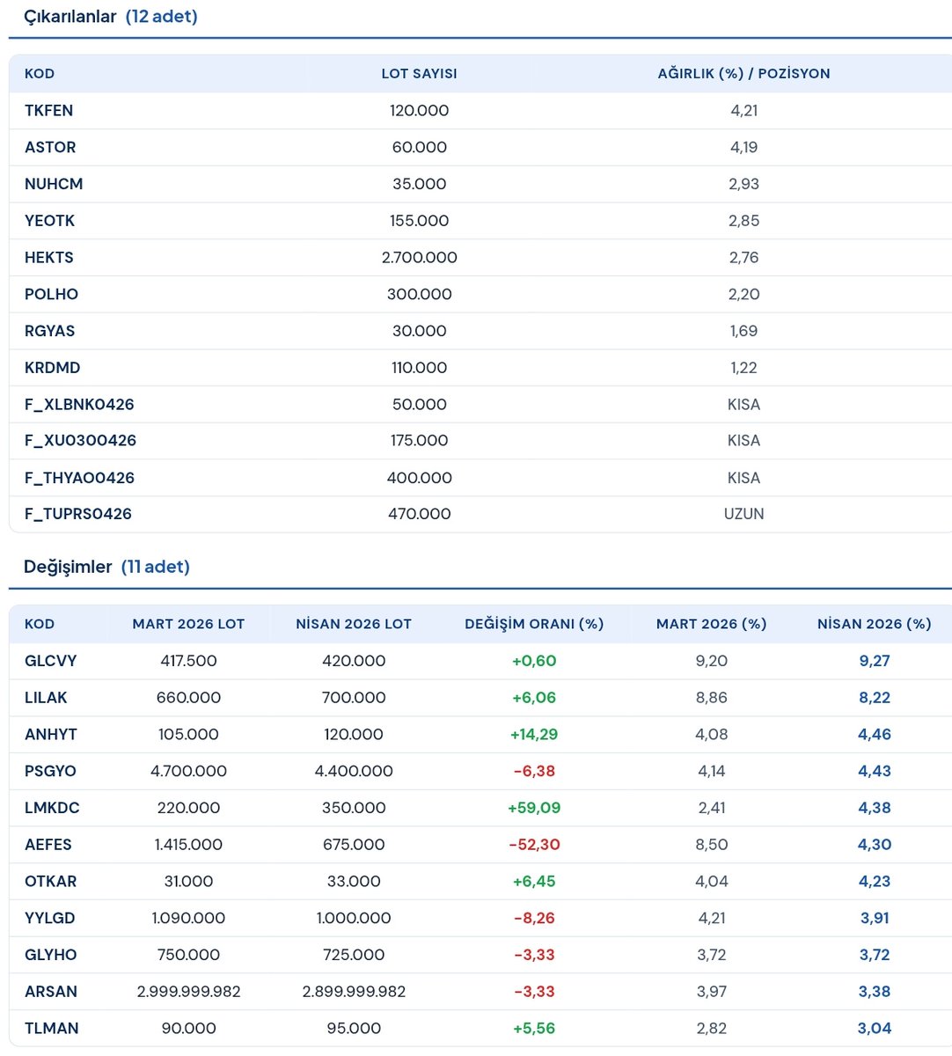952x1056 pixels.
Task: Select the TKFEN stock code
Action: tap(49, 111)
